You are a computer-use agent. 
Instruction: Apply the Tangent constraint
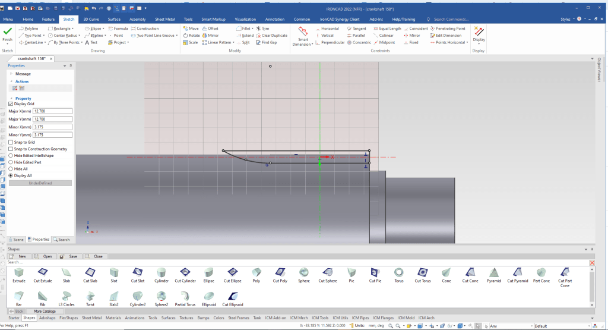point(356,28)
